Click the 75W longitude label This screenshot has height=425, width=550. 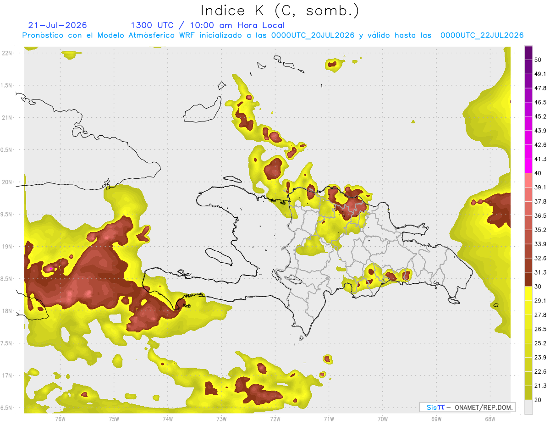coord(114,419)
